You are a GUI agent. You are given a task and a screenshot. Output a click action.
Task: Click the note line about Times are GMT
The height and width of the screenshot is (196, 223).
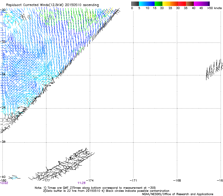pyautogui.click(x=95, y=188)
